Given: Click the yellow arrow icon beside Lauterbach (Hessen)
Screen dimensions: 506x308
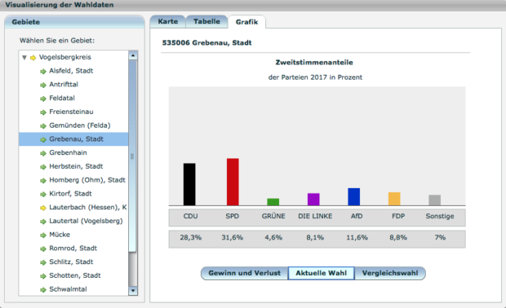Looking at the screenshot, I should pyautogui.click(x=43, y=208).
